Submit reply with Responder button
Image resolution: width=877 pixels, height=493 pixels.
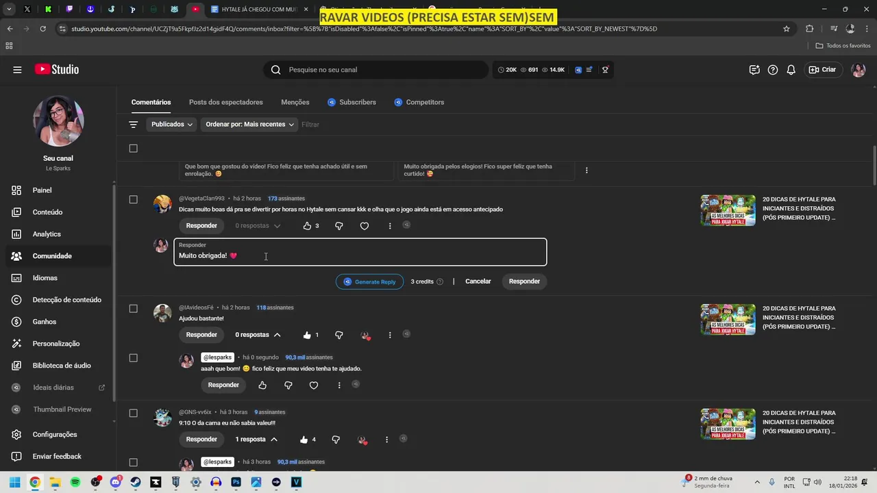[x=524, y=281]
